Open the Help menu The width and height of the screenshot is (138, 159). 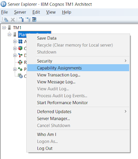(66, 12)
